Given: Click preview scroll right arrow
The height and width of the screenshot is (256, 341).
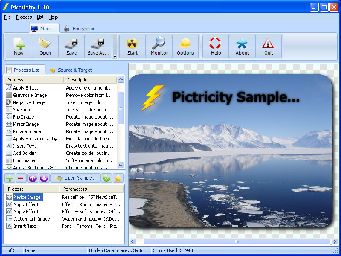Looking at the screenshot, I should click(x=335, y=241).
